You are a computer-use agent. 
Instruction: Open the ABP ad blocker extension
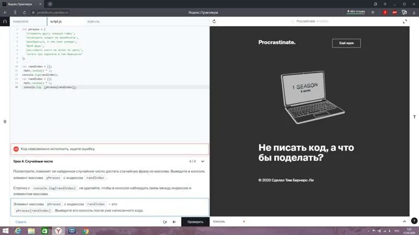394,12
